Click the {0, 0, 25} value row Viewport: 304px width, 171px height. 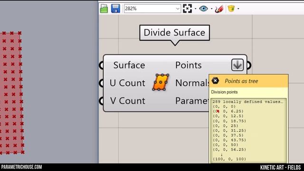tap(226, 125)
